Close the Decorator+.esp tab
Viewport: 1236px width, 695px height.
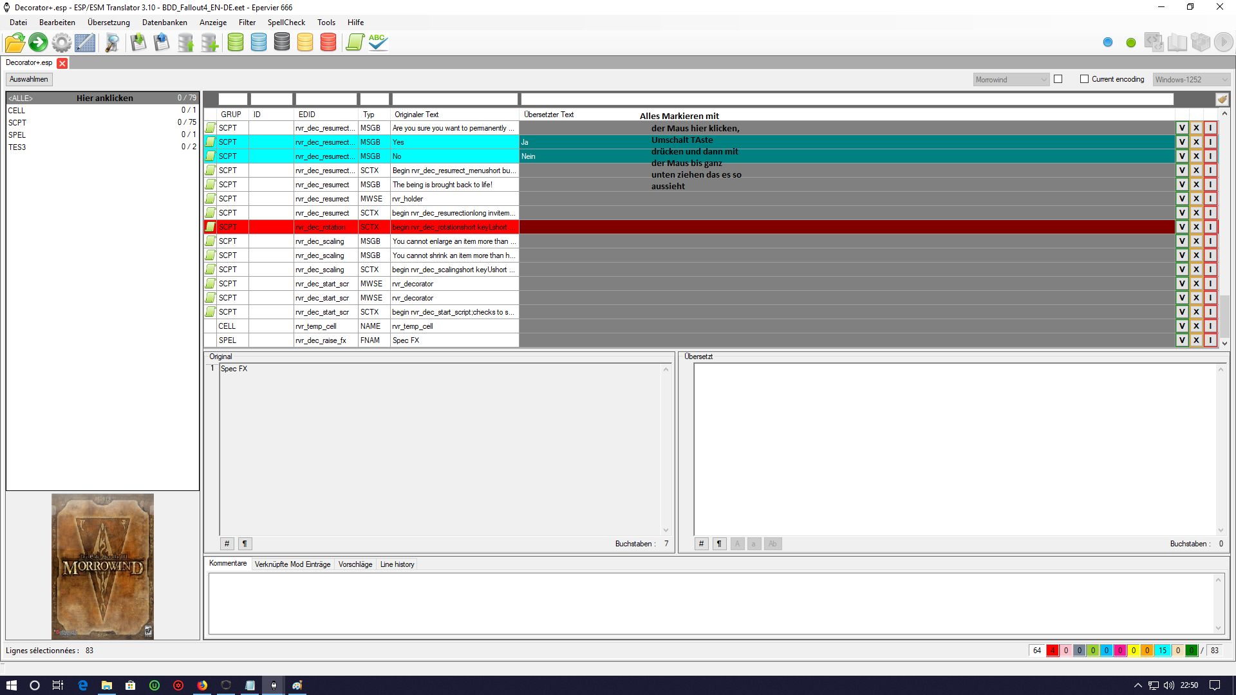[62, 63]
